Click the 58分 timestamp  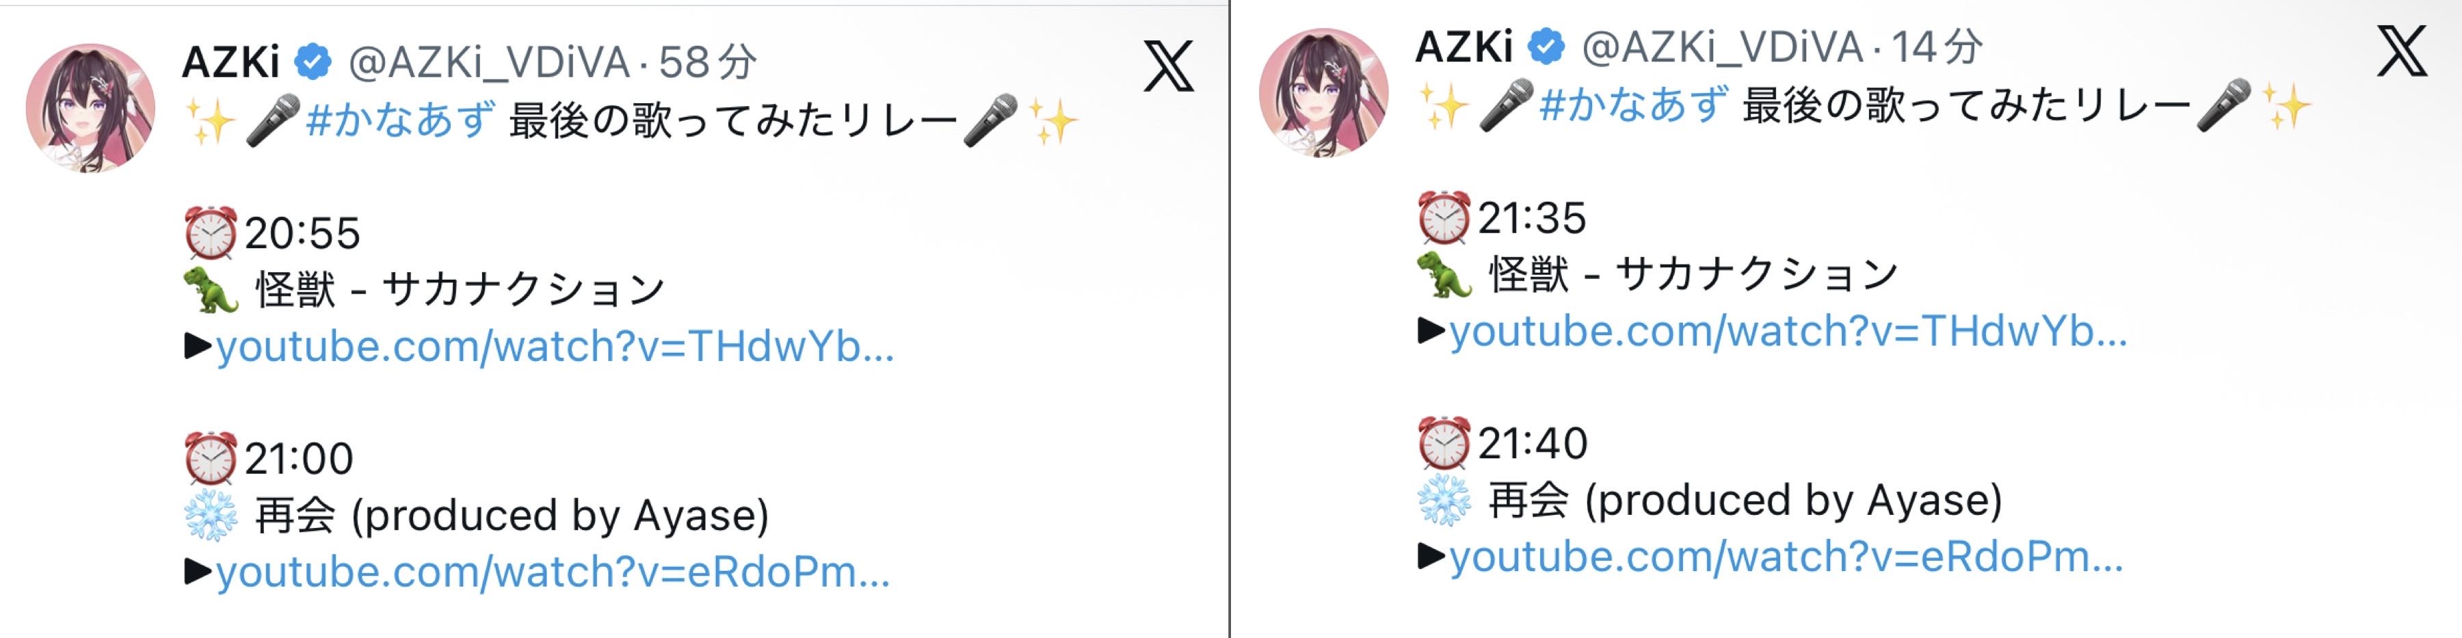(707, 63)
